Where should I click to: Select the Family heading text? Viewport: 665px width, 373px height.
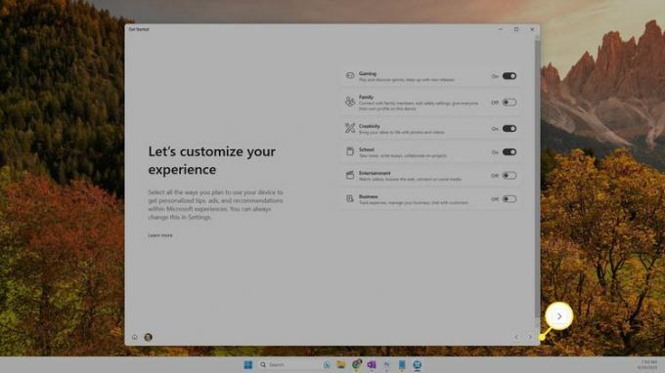point(366,97)
